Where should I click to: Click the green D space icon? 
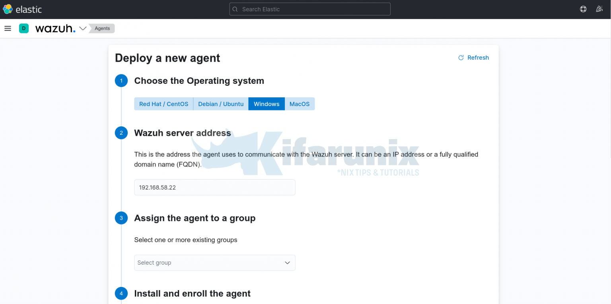[23, 28]
